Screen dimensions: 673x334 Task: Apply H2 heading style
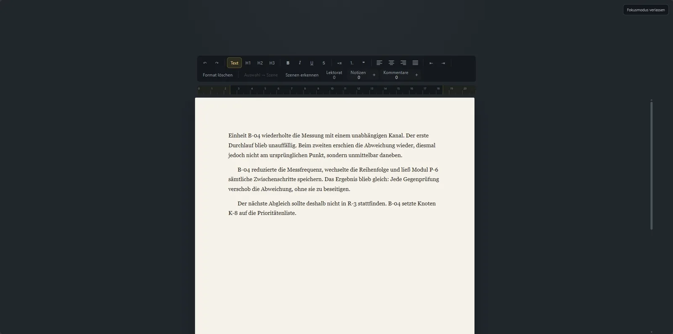coord(260,63)
